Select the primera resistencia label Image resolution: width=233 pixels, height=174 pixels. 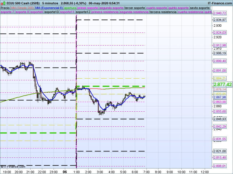pos(105,12)
